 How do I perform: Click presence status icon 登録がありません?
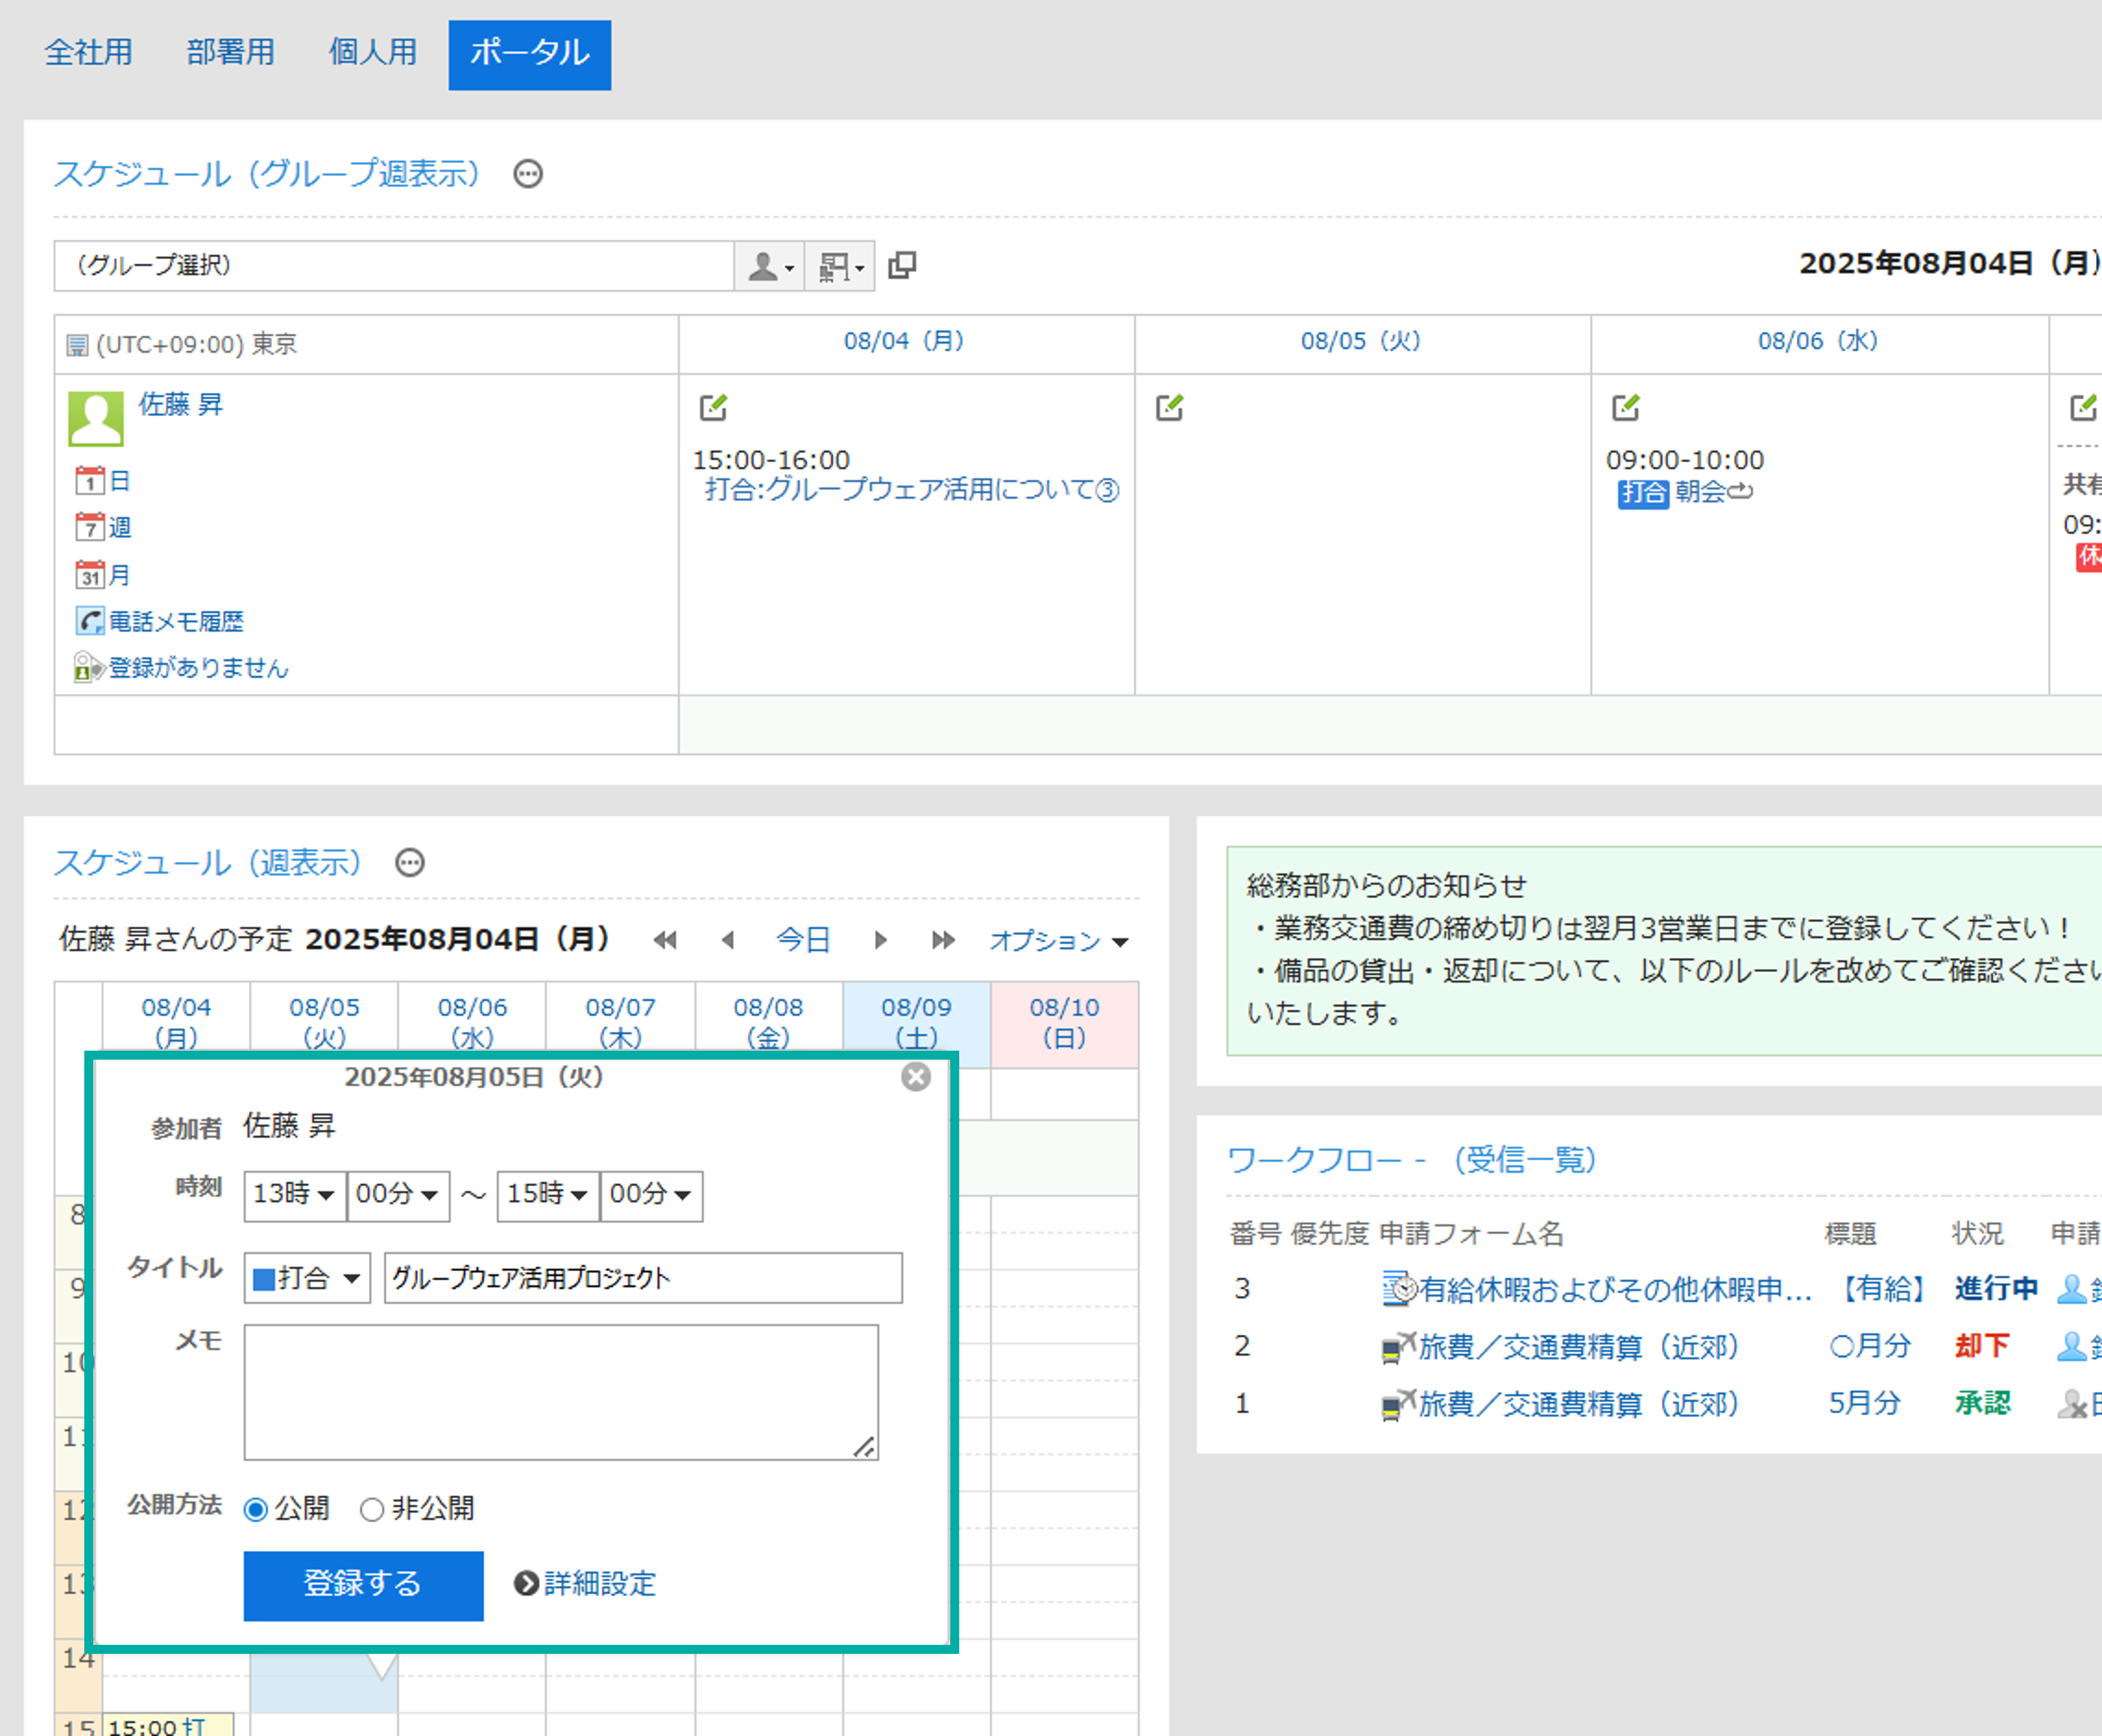[x=89, y=667]
